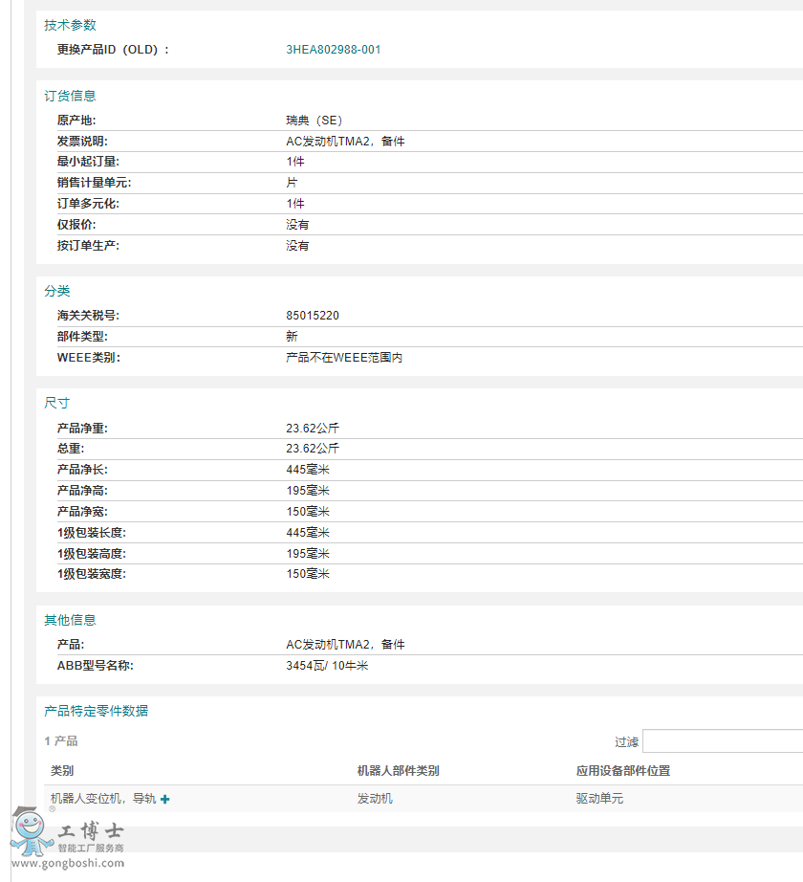Collapse the 其他信息 section header

(69, 619)
